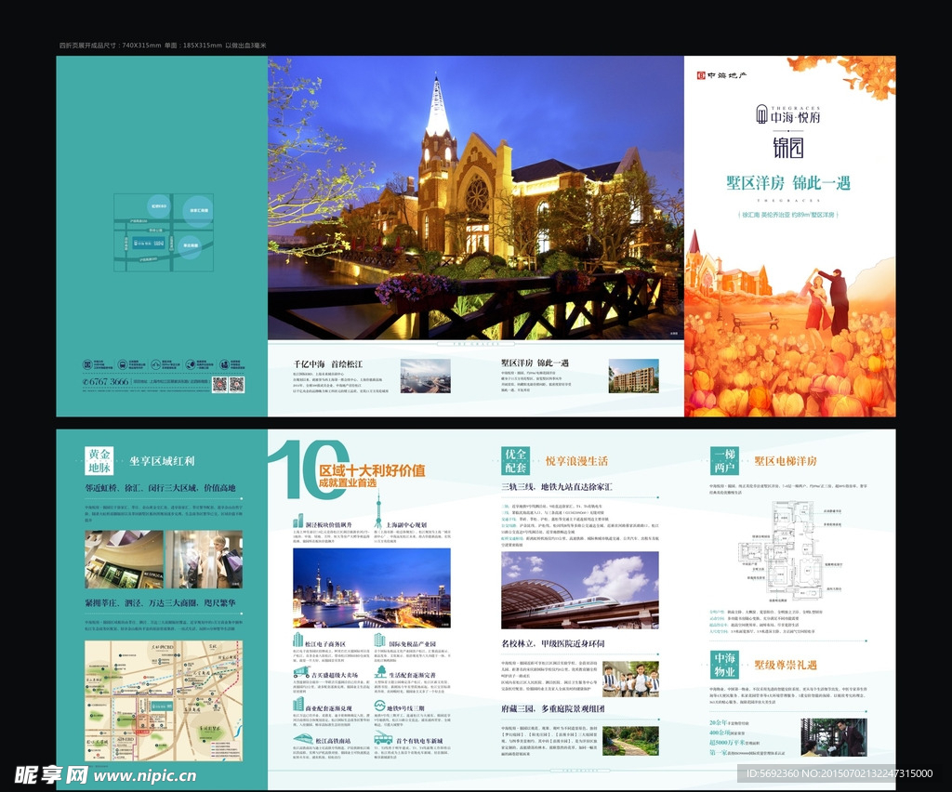Click the title 墅区洋房 锦此一遇 under the church photo

pyautogui.click(x=535, y=363)
